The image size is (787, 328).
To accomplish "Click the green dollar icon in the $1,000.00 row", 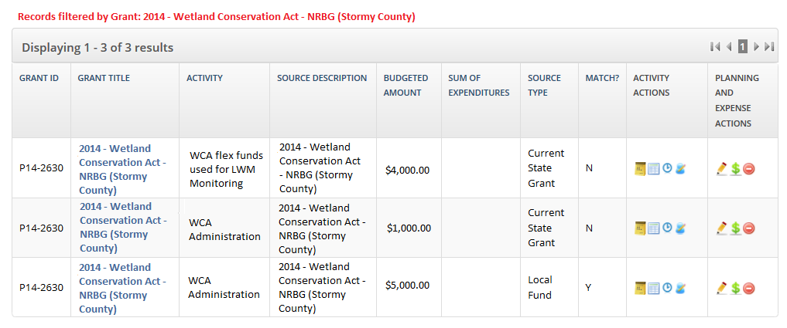I will 736,228.
